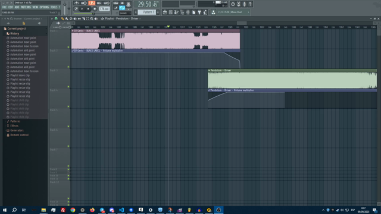Click the playlist horizontal scrollbar thumb
381x214 pixels.
point(242,23)
